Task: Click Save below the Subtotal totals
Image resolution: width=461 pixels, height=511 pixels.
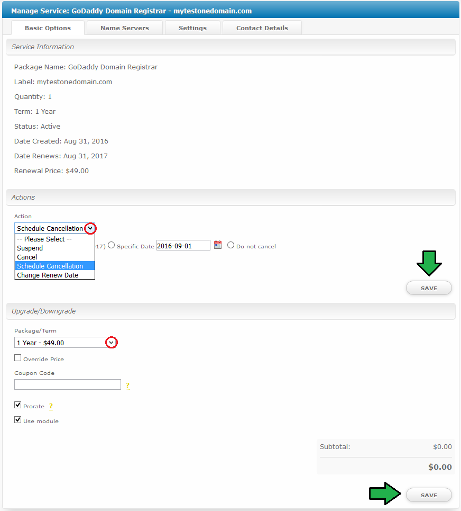Action: [x=429, y=495]
